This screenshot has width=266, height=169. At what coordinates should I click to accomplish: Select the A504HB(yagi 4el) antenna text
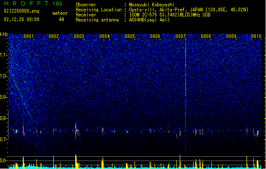click(x=149, y=20)
